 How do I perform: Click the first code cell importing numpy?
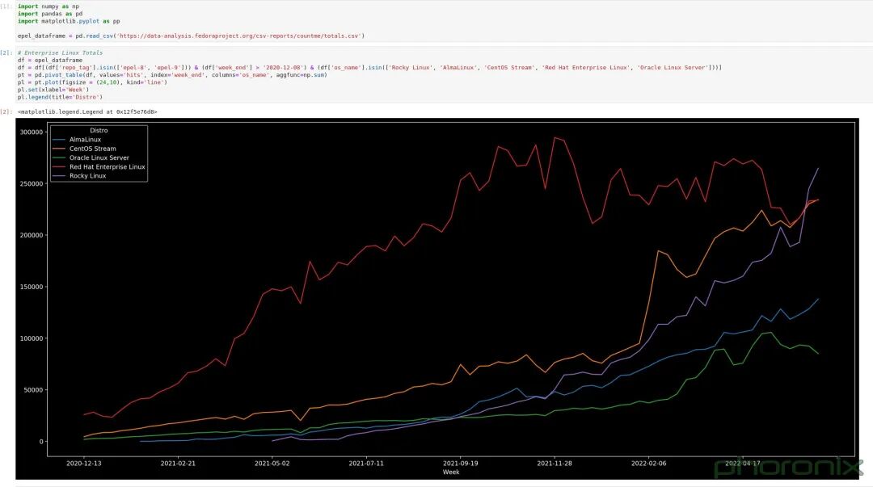pyautogui.click(x=444, y=21)
